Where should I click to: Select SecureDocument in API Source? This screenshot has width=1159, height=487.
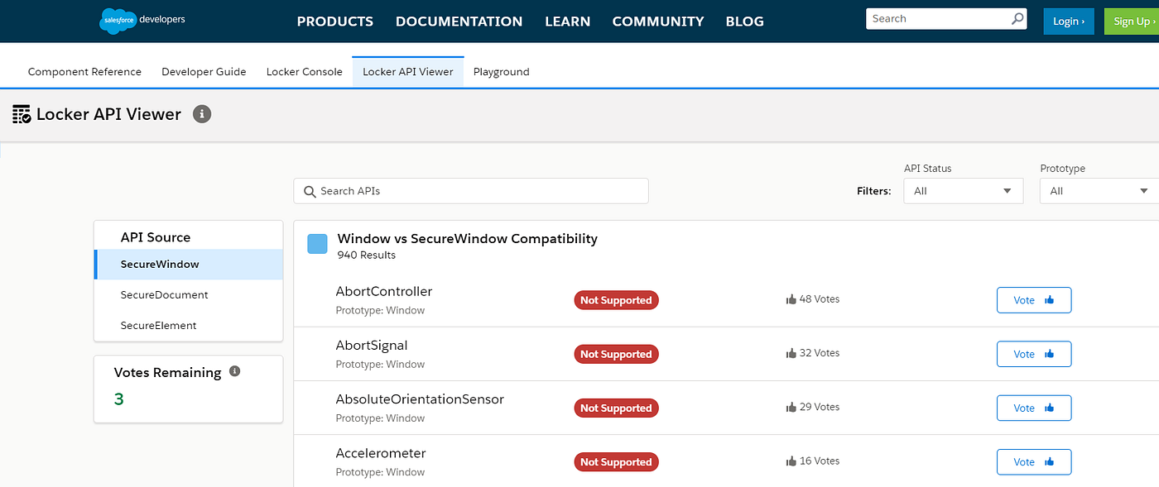pyautogui.click(x=189, y=295)
